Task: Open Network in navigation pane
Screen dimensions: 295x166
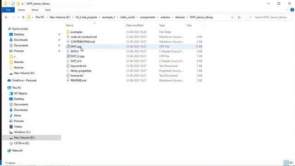Action: pos(18,151)
